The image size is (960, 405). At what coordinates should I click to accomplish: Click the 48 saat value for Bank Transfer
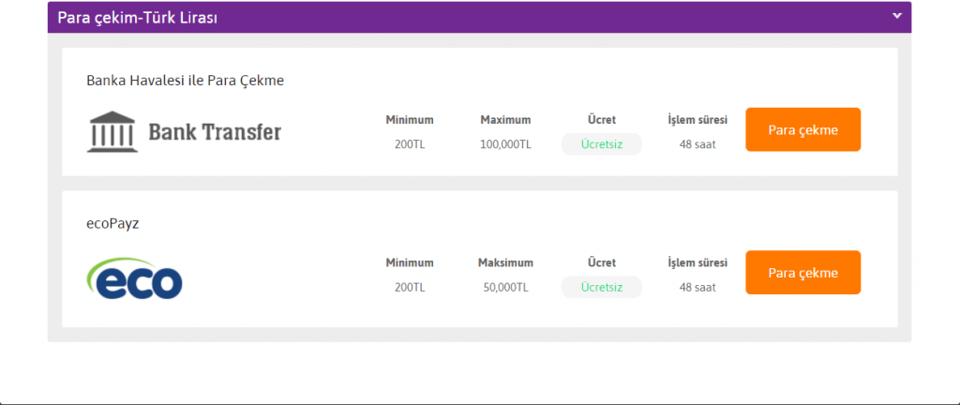697,144
